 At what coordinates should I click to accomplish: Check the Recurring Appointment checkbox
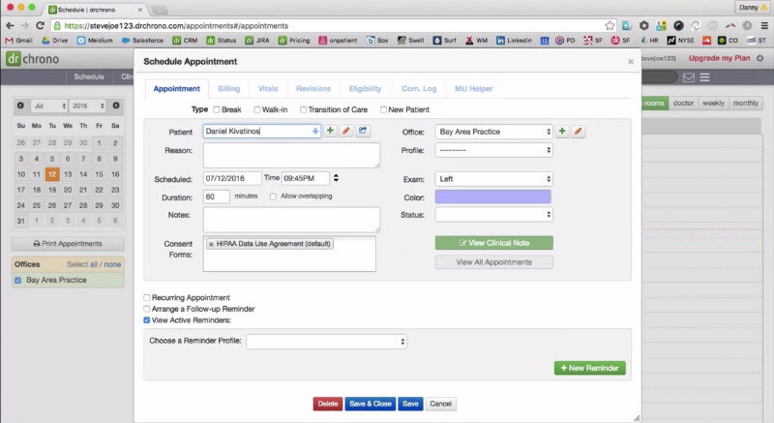[x=147, y=297]
